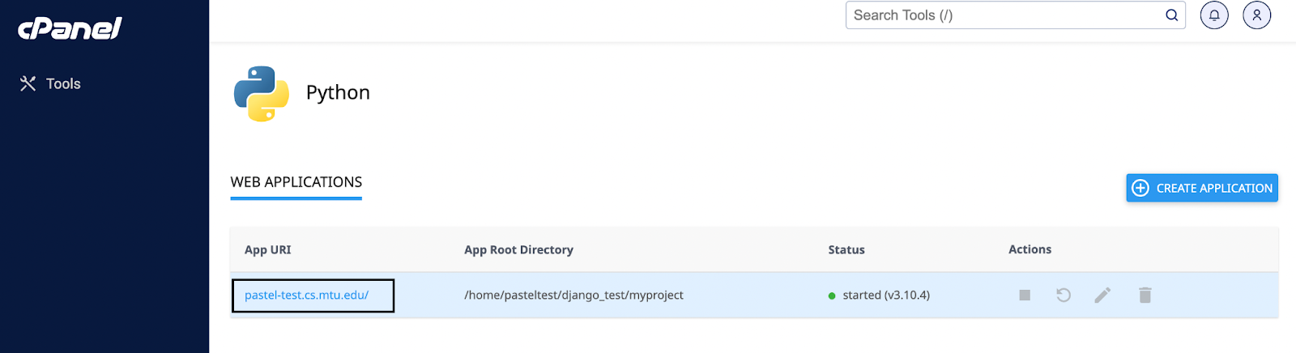The width and height of the screenshot is (1296, 353).
Task: Click the Actions column header
Action: tap(1030, 249)
